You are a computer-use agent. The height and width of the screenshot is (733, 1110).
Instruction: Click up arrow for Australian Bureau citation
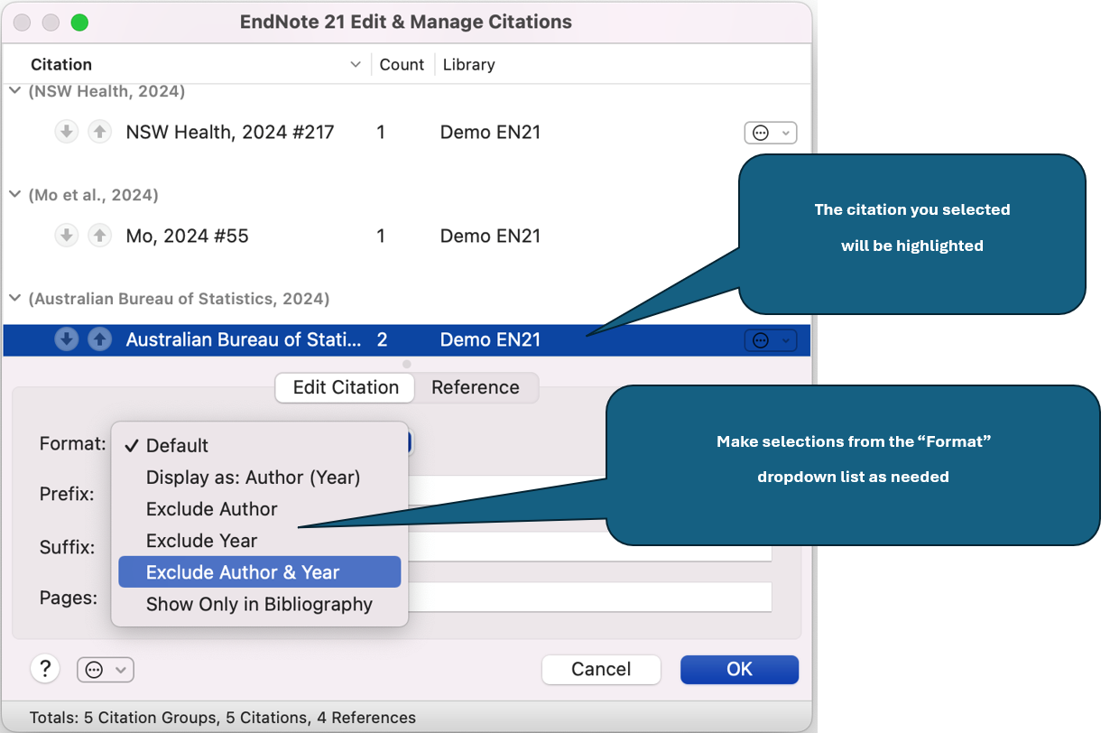pos(100,339)
